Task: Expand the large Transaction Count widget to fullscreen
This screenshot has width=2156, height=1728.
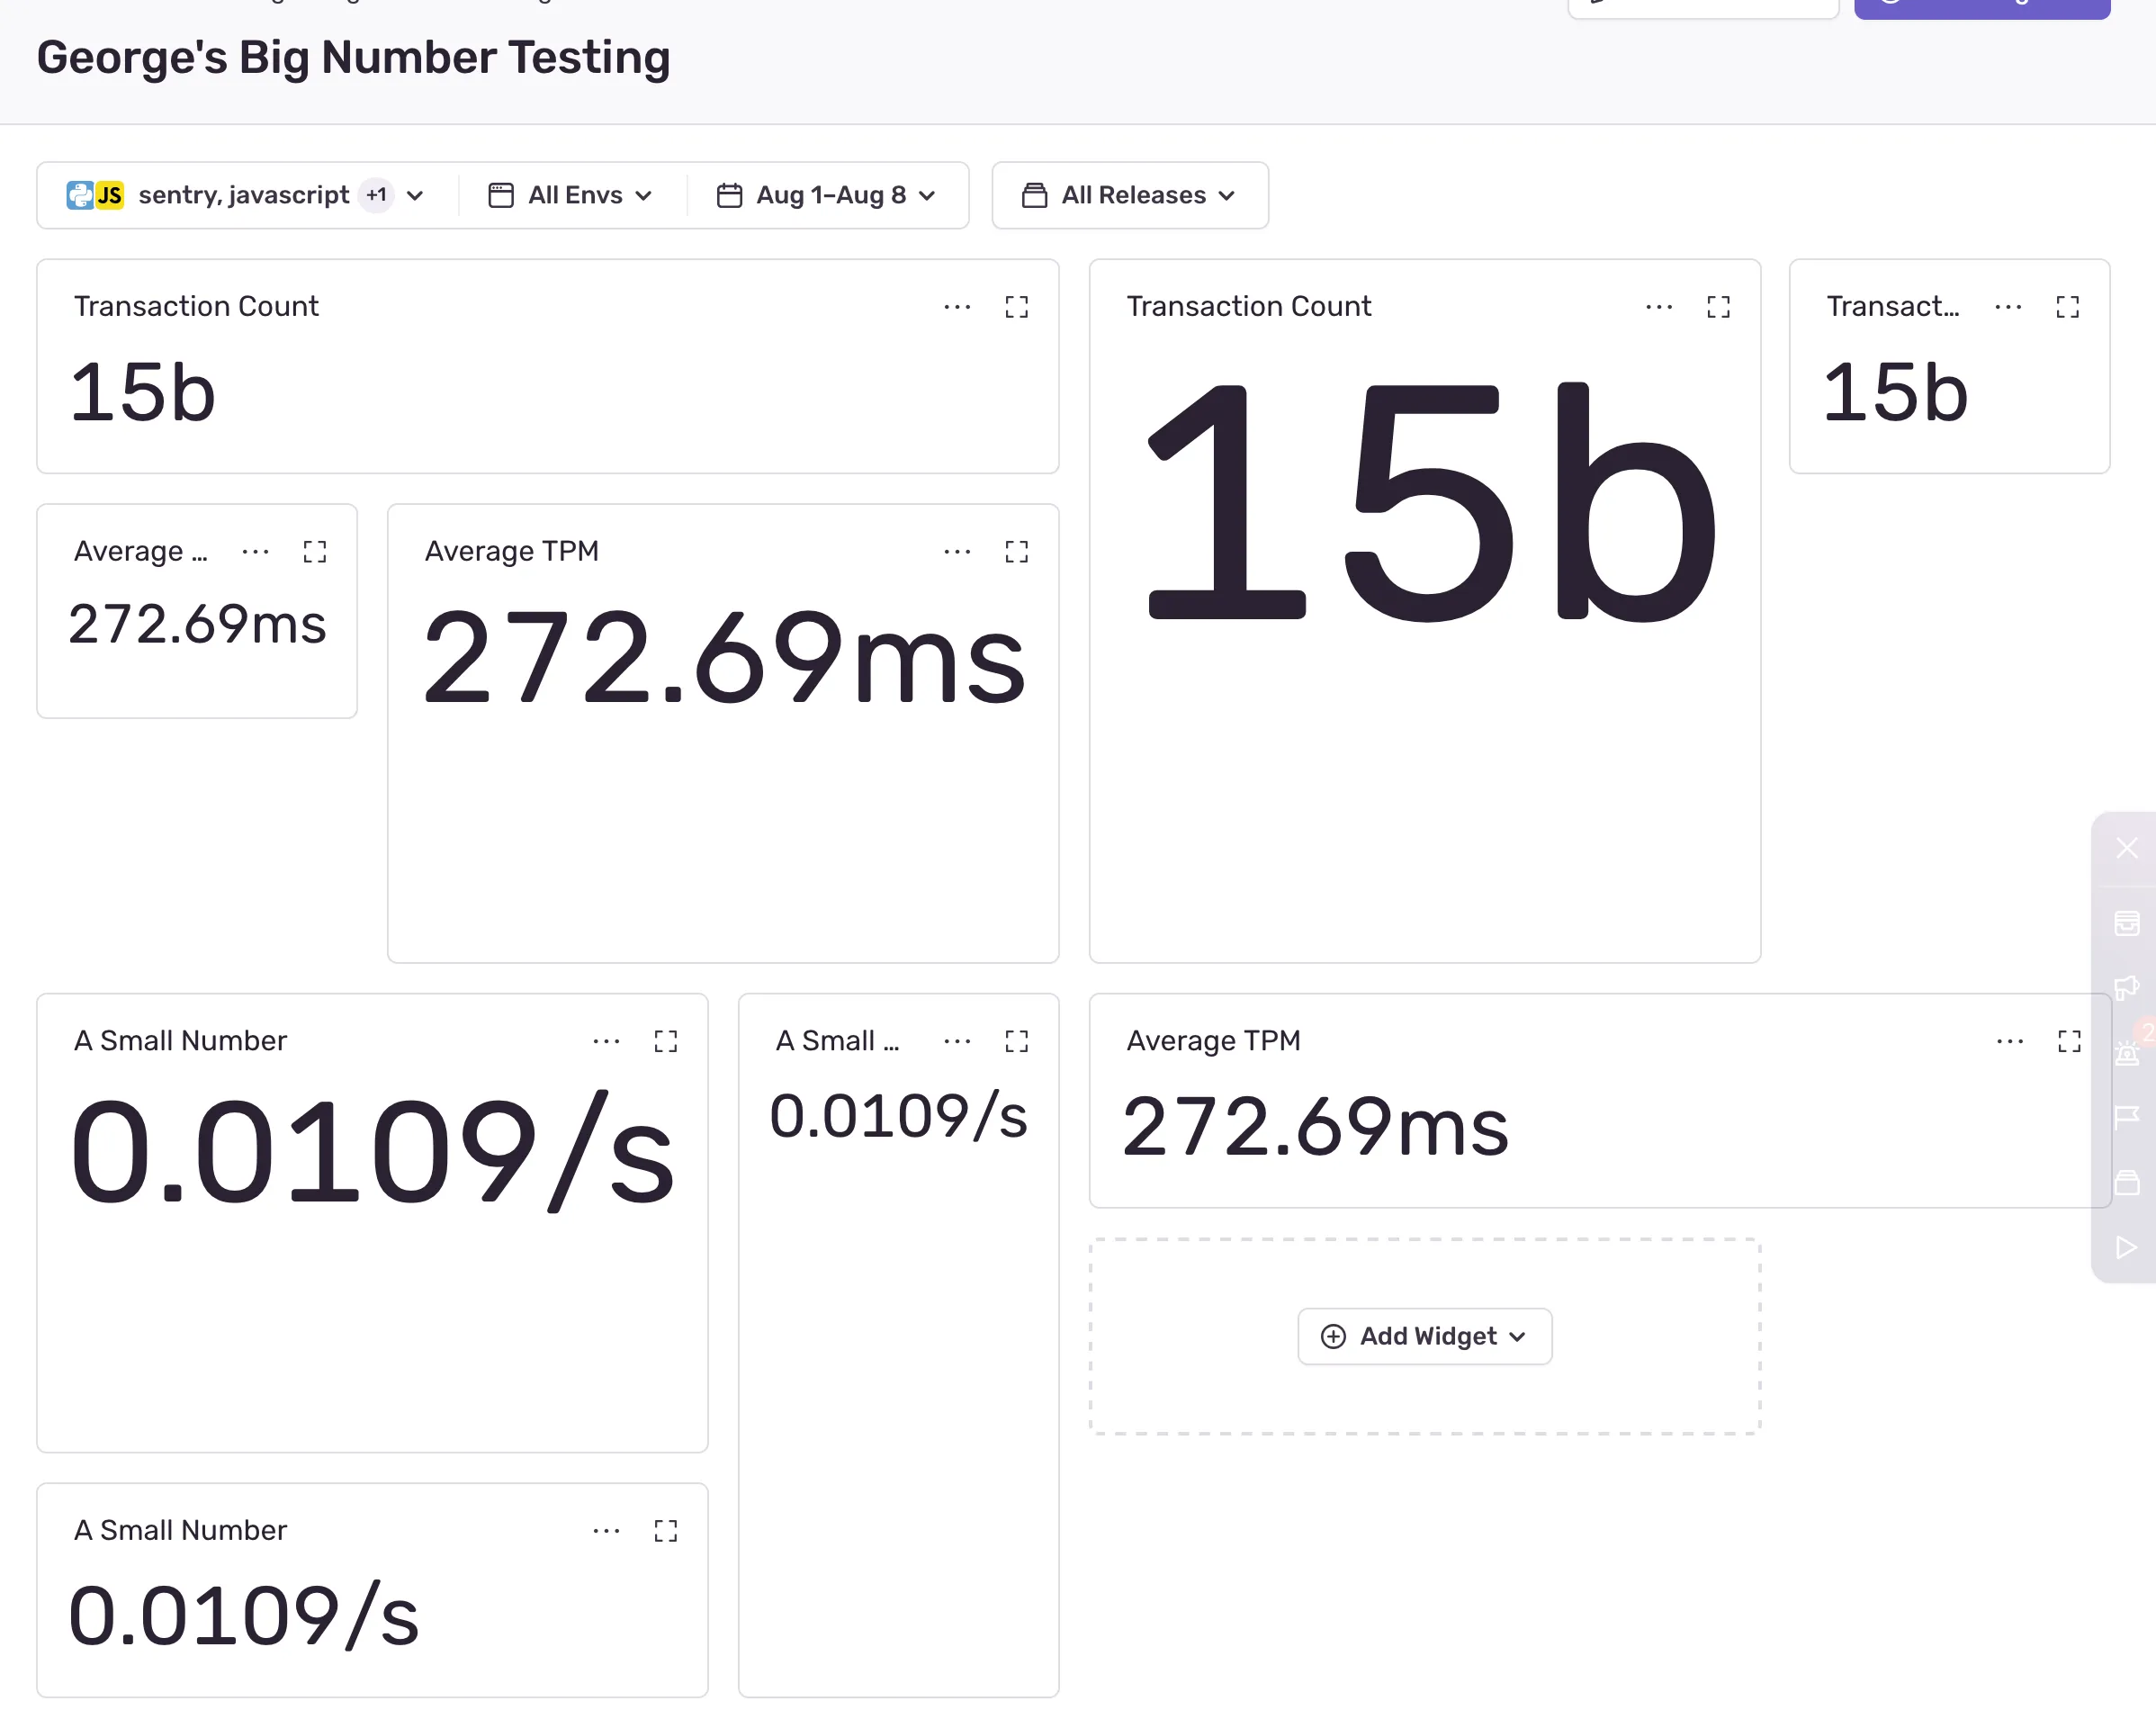Action: tap(1719, 307)
